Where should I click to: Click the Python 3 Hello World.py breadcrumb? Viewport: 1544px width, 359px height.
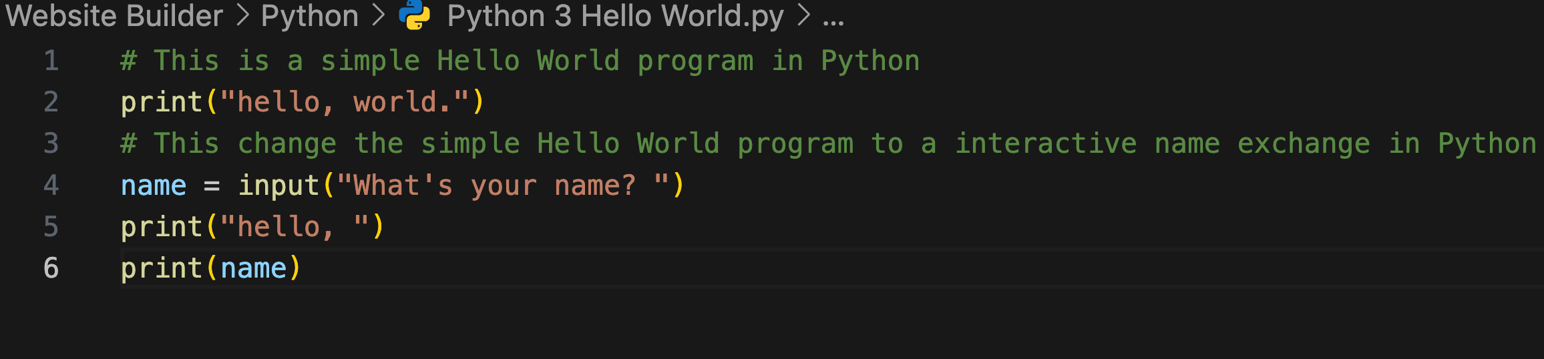[x=615, y=15]
